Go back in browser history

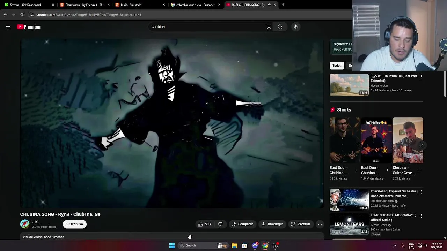(5, 15)
